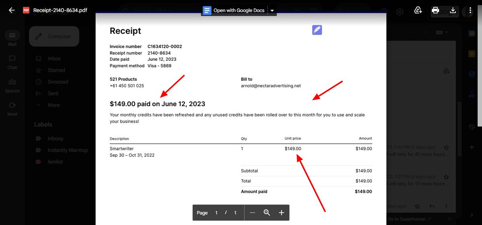Click the current page number field

click(x=216, y=213)
